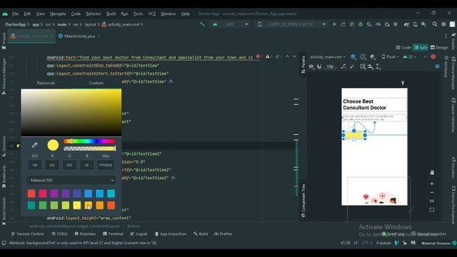Go to previous highlighted error arrow

[287, 56]
